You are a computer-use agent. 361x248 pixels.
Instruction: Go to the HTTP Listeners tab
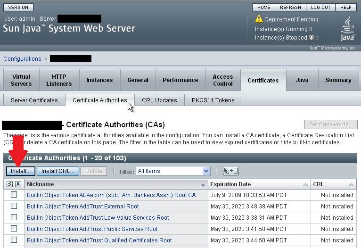59,80
